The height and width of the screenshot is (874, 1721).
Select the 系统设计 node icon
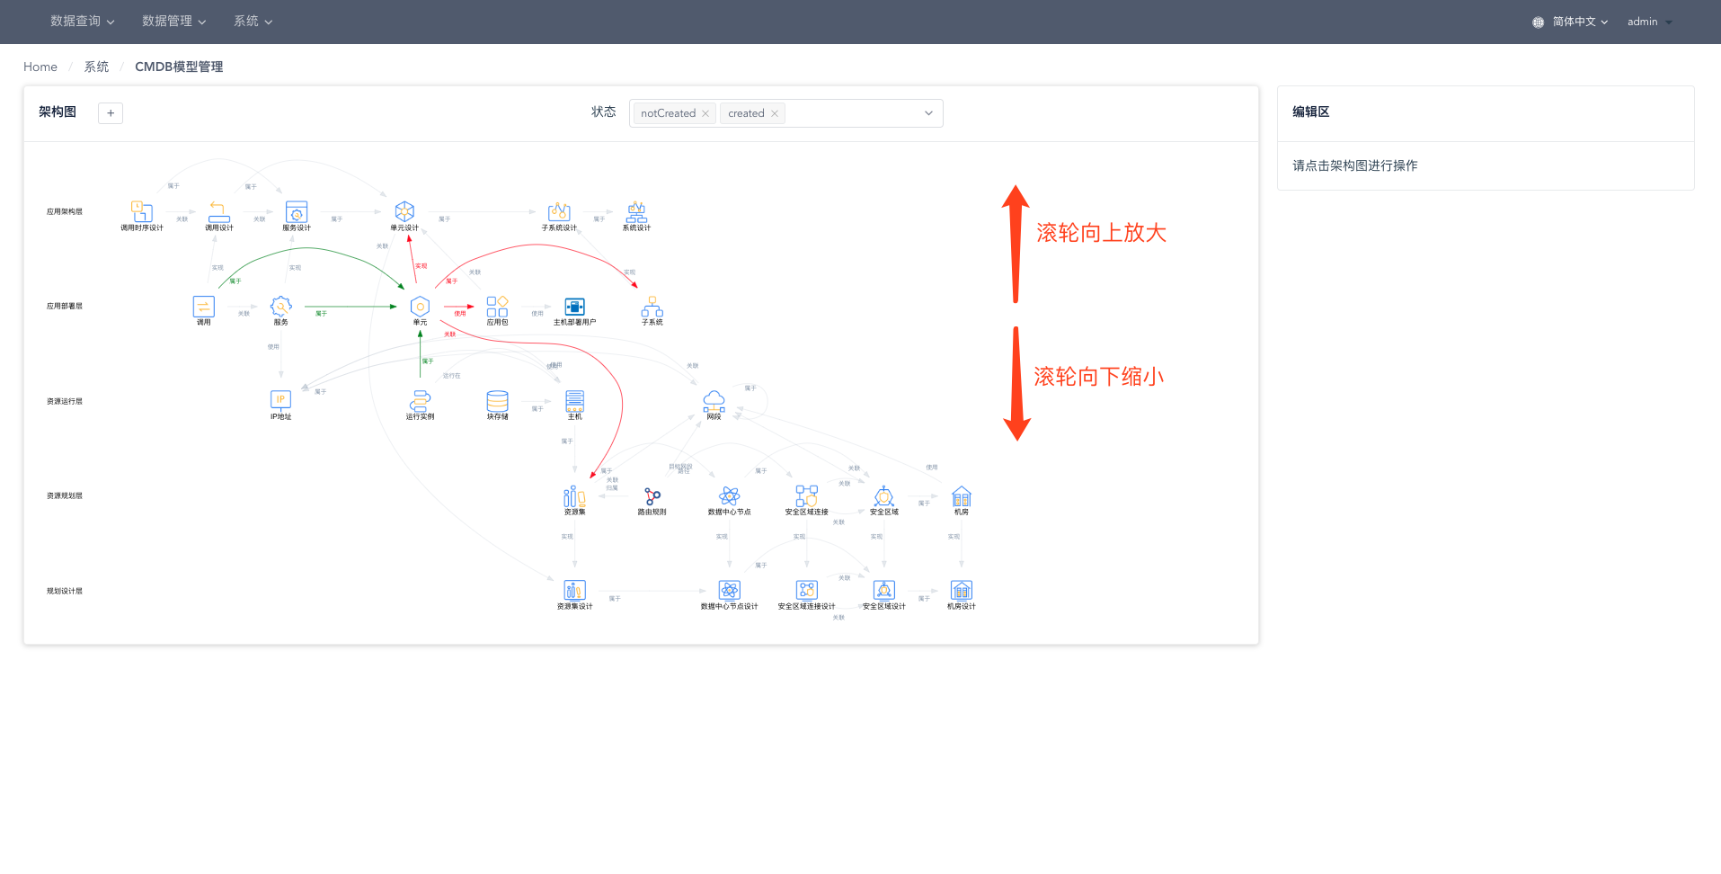click(x=636, y=212)
